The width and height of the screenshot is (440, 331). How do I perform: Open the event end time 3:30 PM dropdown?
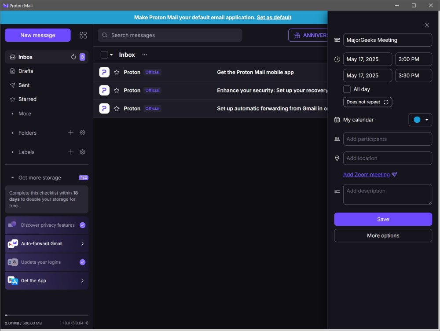tap(413, 76)
